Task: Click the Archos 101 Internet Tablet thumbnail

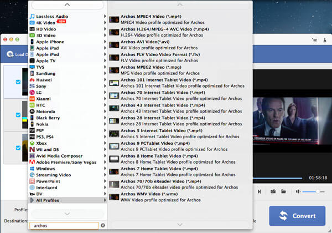Action: 114,83
